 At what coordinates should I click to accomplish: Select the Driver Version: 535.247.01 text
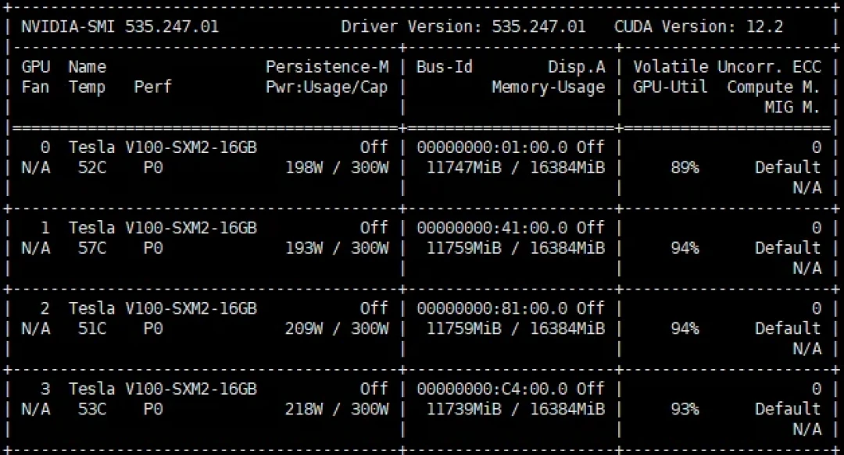(463, 27)
